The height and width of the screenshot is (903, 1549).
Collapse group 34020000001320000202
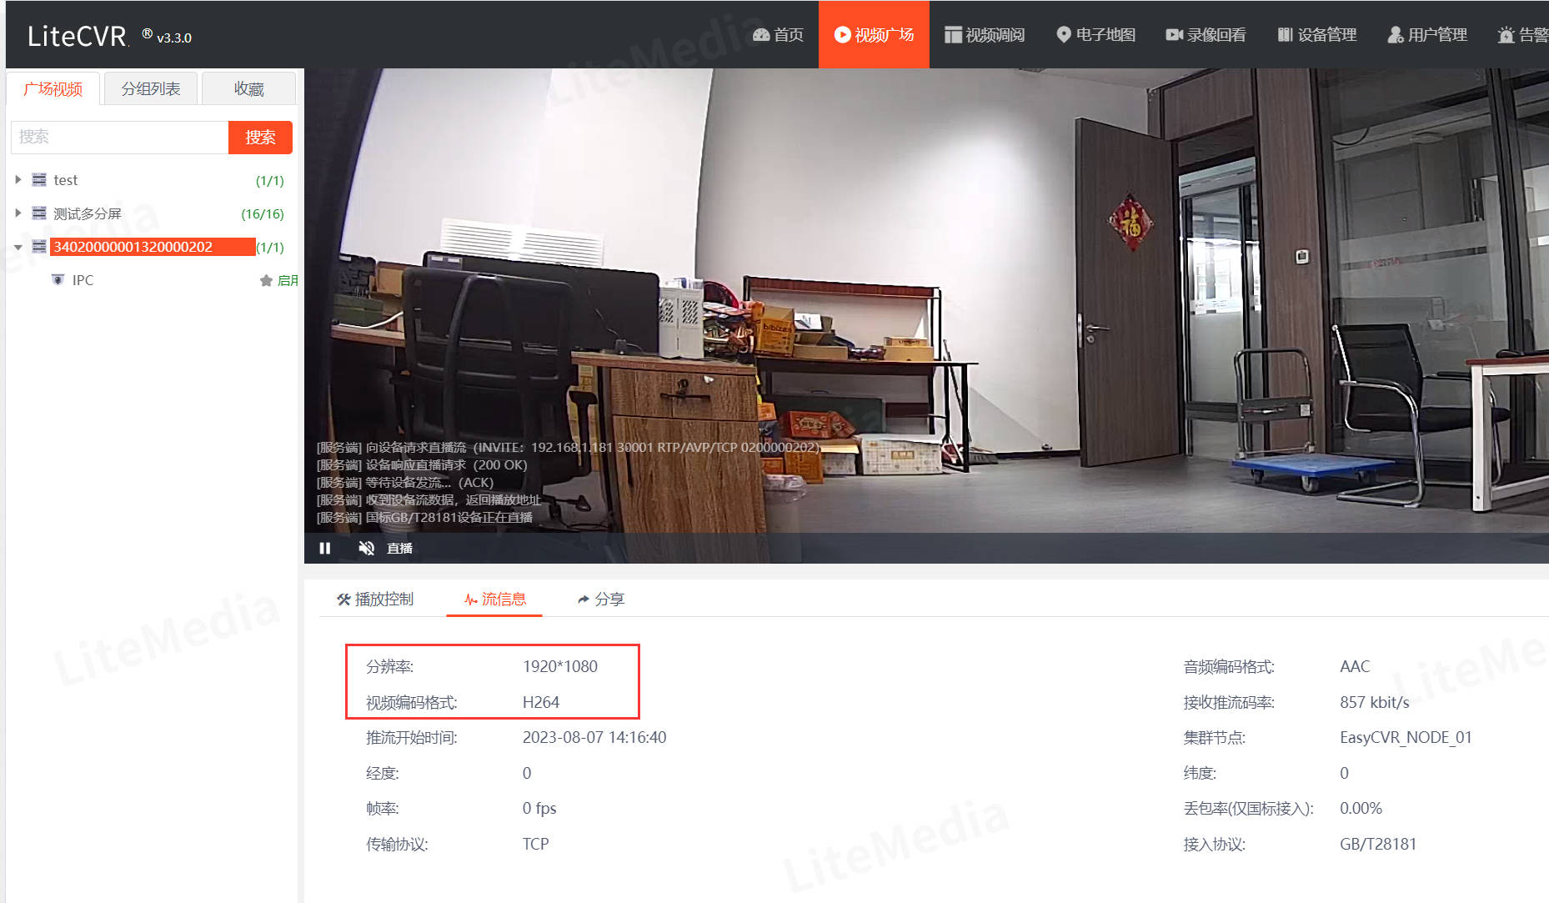coord(18,246)
